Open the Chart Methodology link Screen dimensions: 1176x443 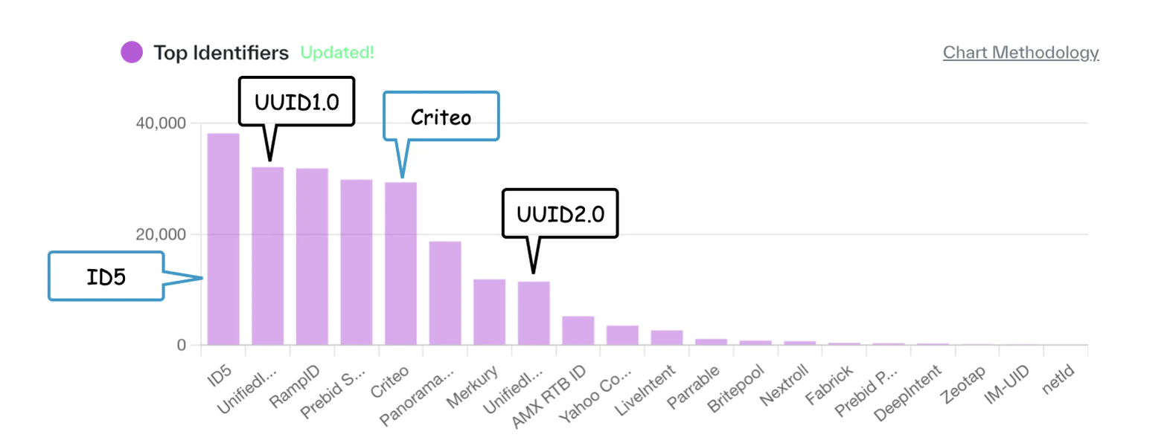coord(1020,53)
